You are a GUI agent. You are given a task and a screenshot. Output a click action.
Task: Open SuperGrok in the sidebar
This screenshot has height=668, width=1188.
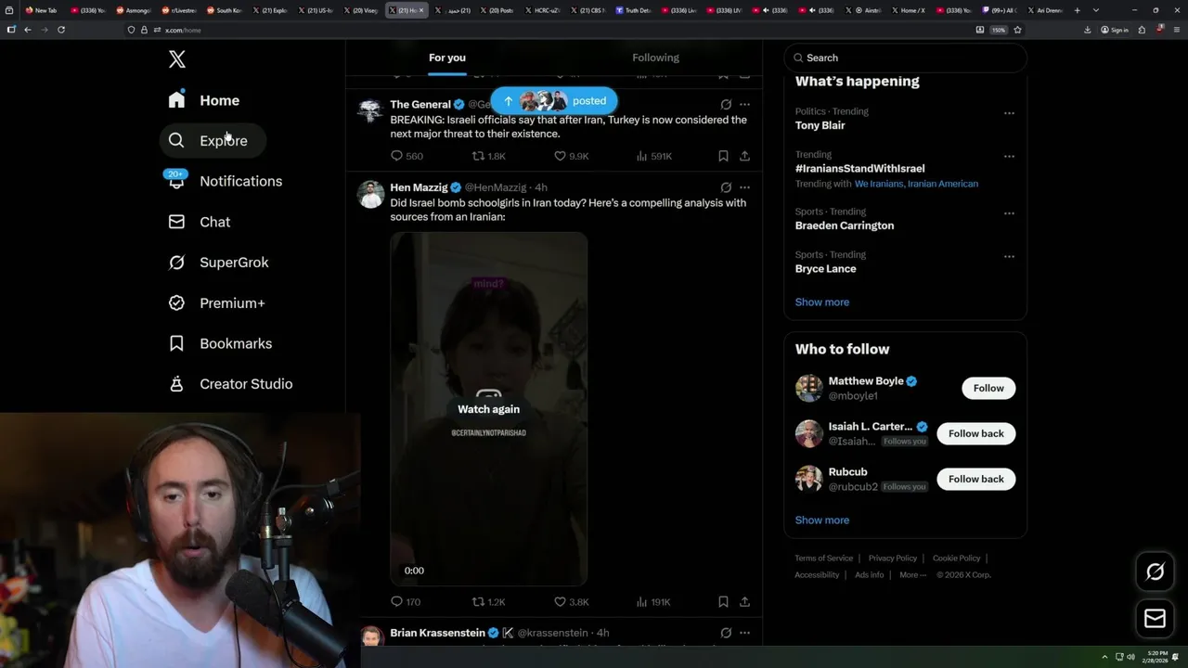pyautogui.click(x=219, y=263)
